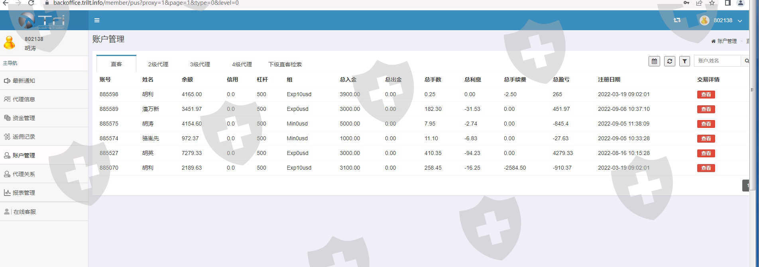Open the calendar date filter icon
Image resolution: width=759 pixels, height=267 pixels.
click(x=654, y=61)
